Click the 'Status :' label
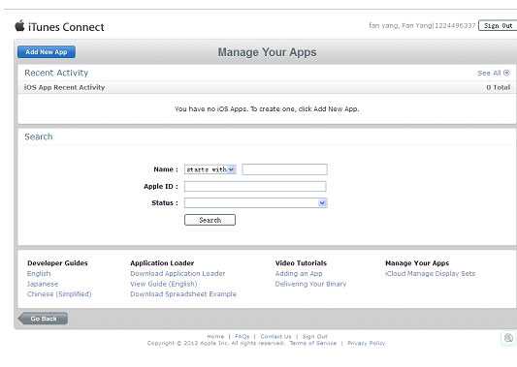The image size is (517, 367). pyautogui.click(x=165, y=202)
